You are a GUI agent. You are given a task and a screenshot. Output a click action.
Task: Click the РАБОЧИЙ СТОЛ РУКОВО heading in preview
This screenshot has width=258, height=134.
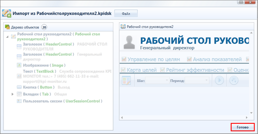(194, 41)
